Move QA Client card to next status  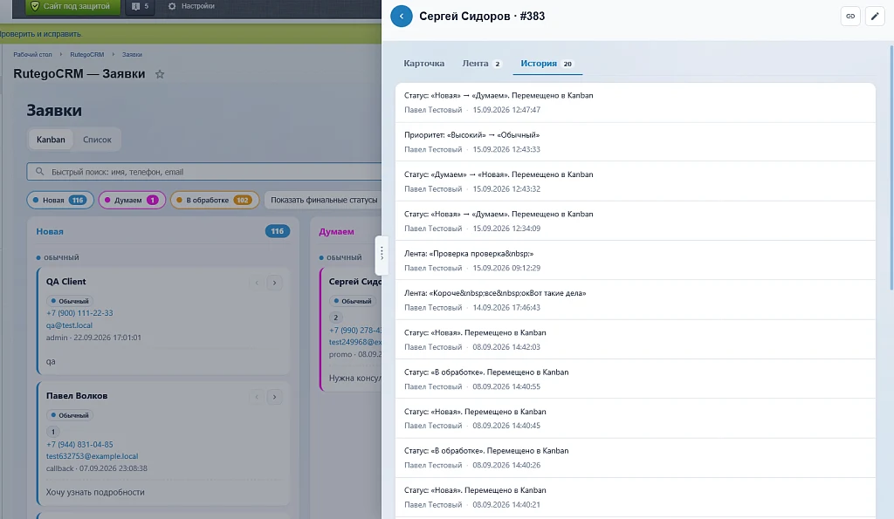click(x=275, y=283)
